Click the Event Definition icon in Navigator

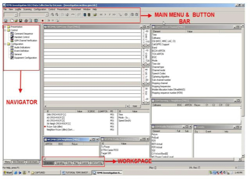pos(12,51)
